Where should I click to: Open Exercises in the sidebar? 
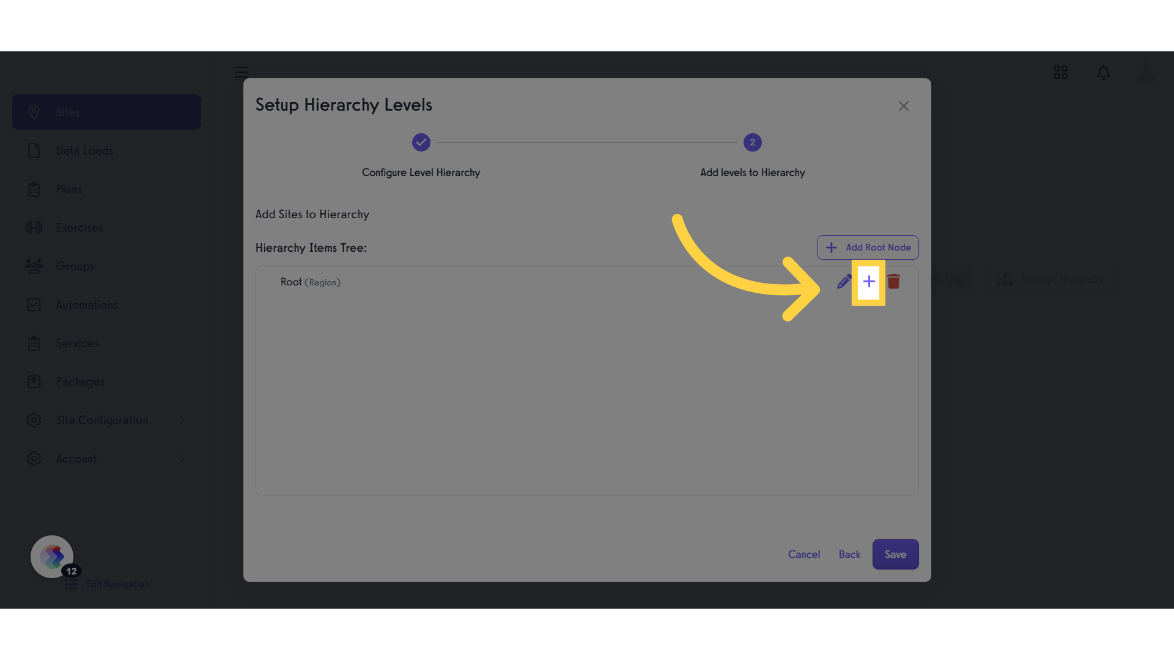106,227
